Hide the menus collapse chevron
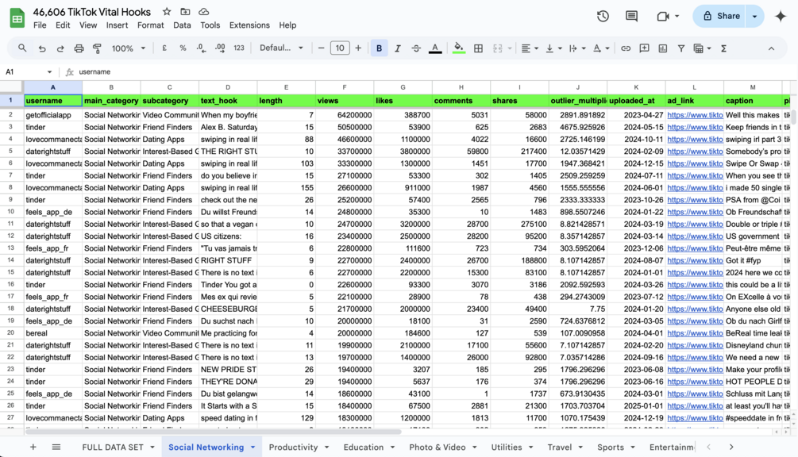Screen dimensions: 798x457 [x=772, y=48]
